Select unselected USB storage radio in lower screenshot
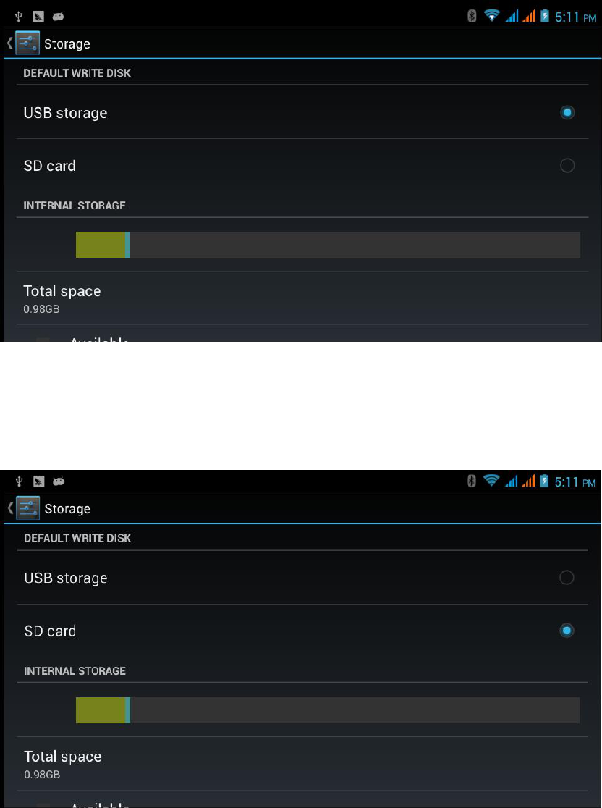Screen dimensions: 602x808 pyautogui.click(x=567, y=578)
